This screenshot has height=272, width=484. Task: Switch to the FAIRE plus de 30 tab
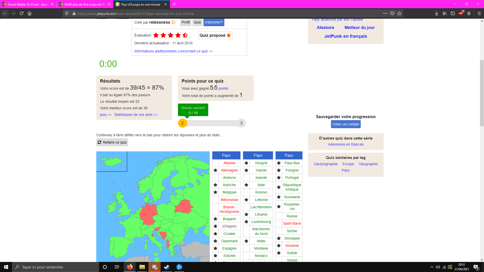click(x=85, y=4)
